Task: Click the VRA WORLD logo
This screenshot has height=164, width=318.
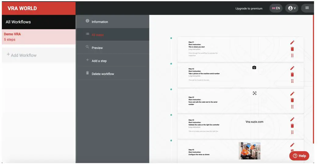Action: (x=22, y=8)
